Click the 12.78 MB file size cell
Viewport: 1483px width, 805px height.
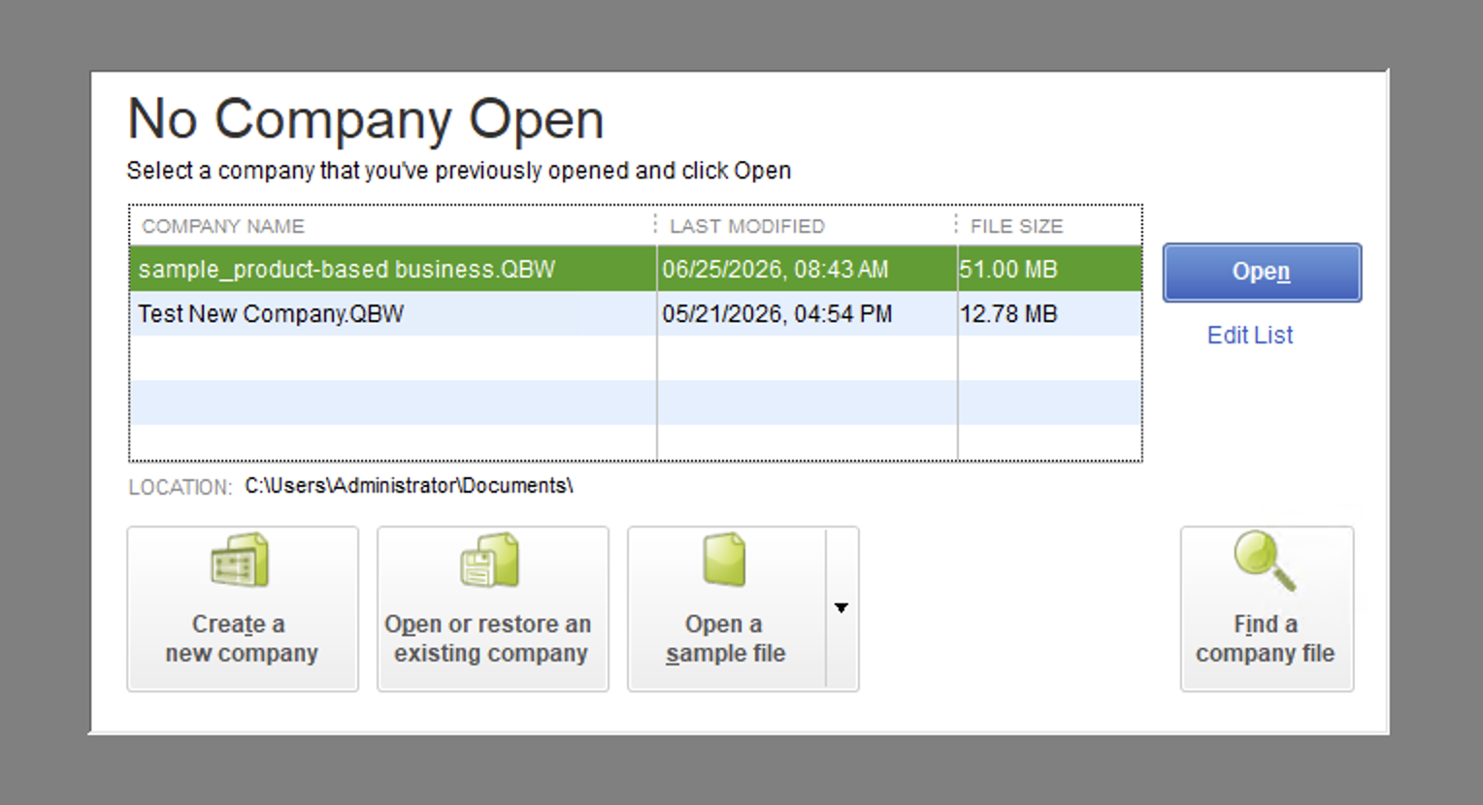[x=1049, y=313]
